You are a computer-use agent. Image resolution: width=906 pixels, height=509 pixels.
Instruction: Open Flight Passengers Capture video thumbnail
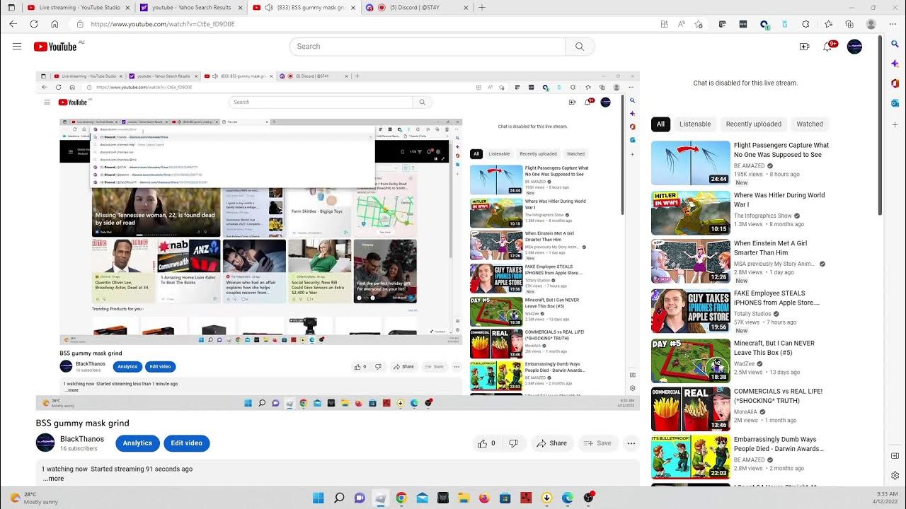tap(691, 163)
